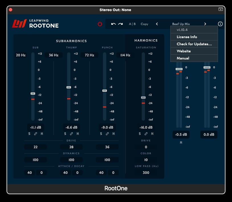Toggle the Saturation band link icon
This screenshot has width=232, height=202.
click(146, 134)
